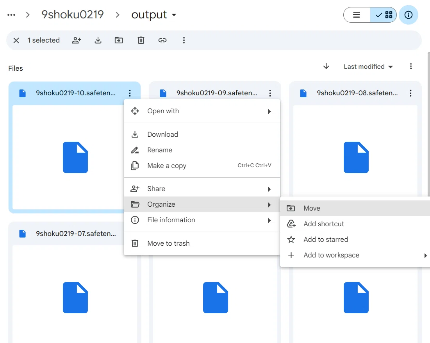Trash the selected file from the toolbar
Viewport: 430px width, 343px height.
pos(141,40)
